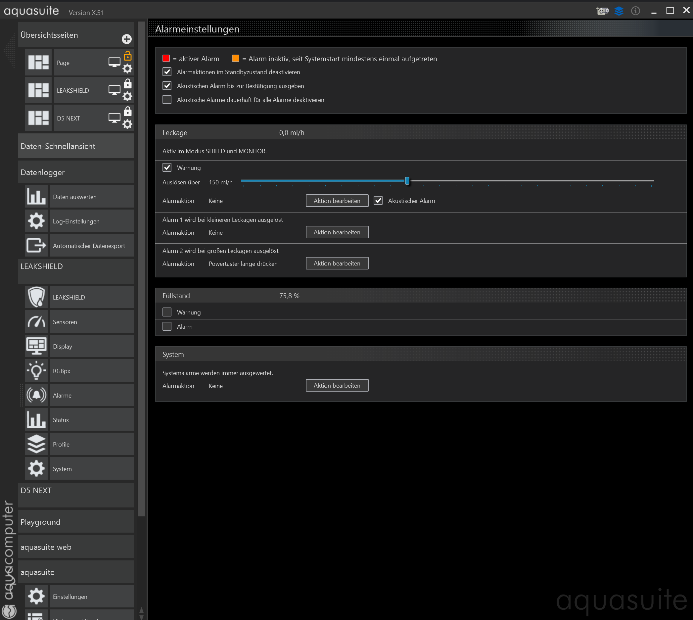The width and height of the screenshot is (693, 620).
Task: Collapse the Datenlogger section
Action: [x=75, y=172]
